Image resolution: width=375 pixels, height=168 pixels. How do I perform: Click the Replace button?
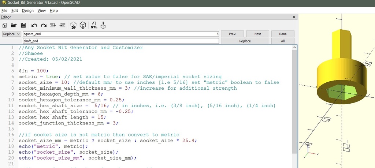click(245, 41)
